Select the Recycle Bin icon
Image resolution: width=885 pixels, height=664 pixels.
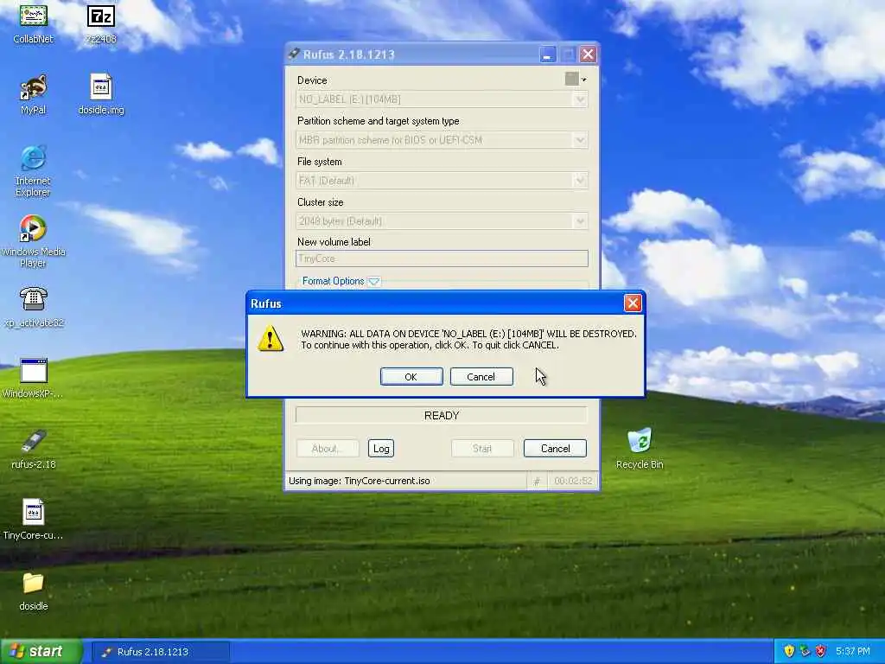pos(640,449)
